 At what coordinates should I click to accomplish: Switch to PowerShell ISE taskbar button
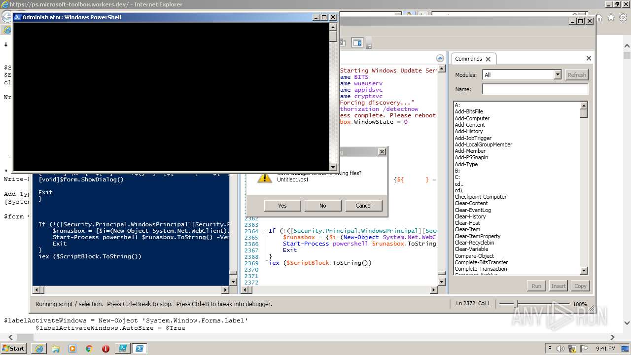(122, 349)
